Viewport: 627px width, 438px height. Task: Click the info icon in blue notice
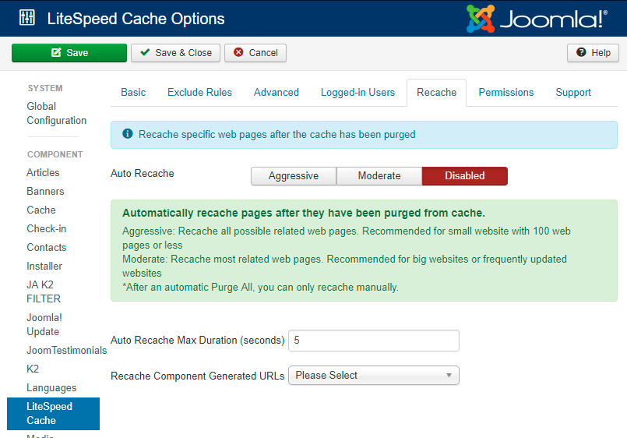point(128,134)
